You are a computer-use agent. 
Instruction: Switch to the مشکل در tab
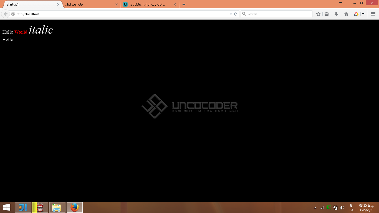[x=150, y=4]
